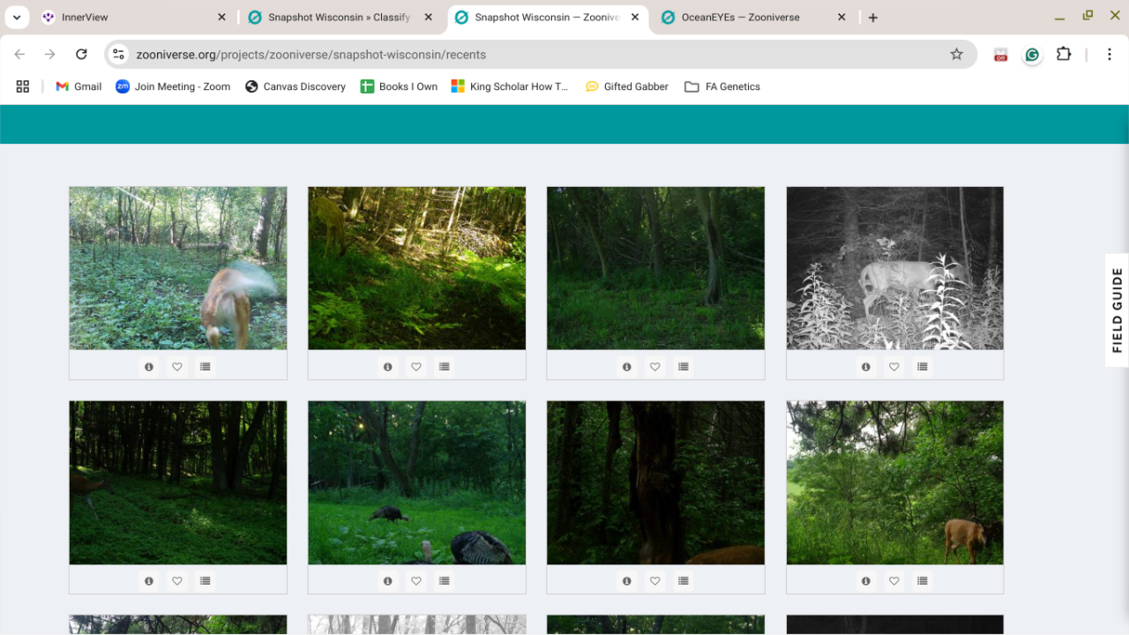The height and width of the screenshot is (635, 1129).
Task: Favorite the deer at left edge photo
Action: click(177, 581)
